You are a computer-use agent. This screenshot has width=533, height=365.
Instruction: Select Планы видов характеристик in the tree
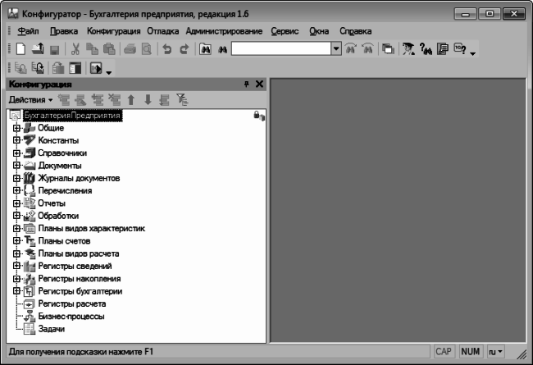[x=92, y=229]
